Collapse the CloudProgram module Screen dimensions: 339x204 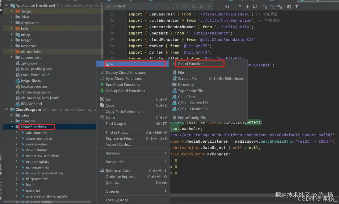[x=6, y=109]
